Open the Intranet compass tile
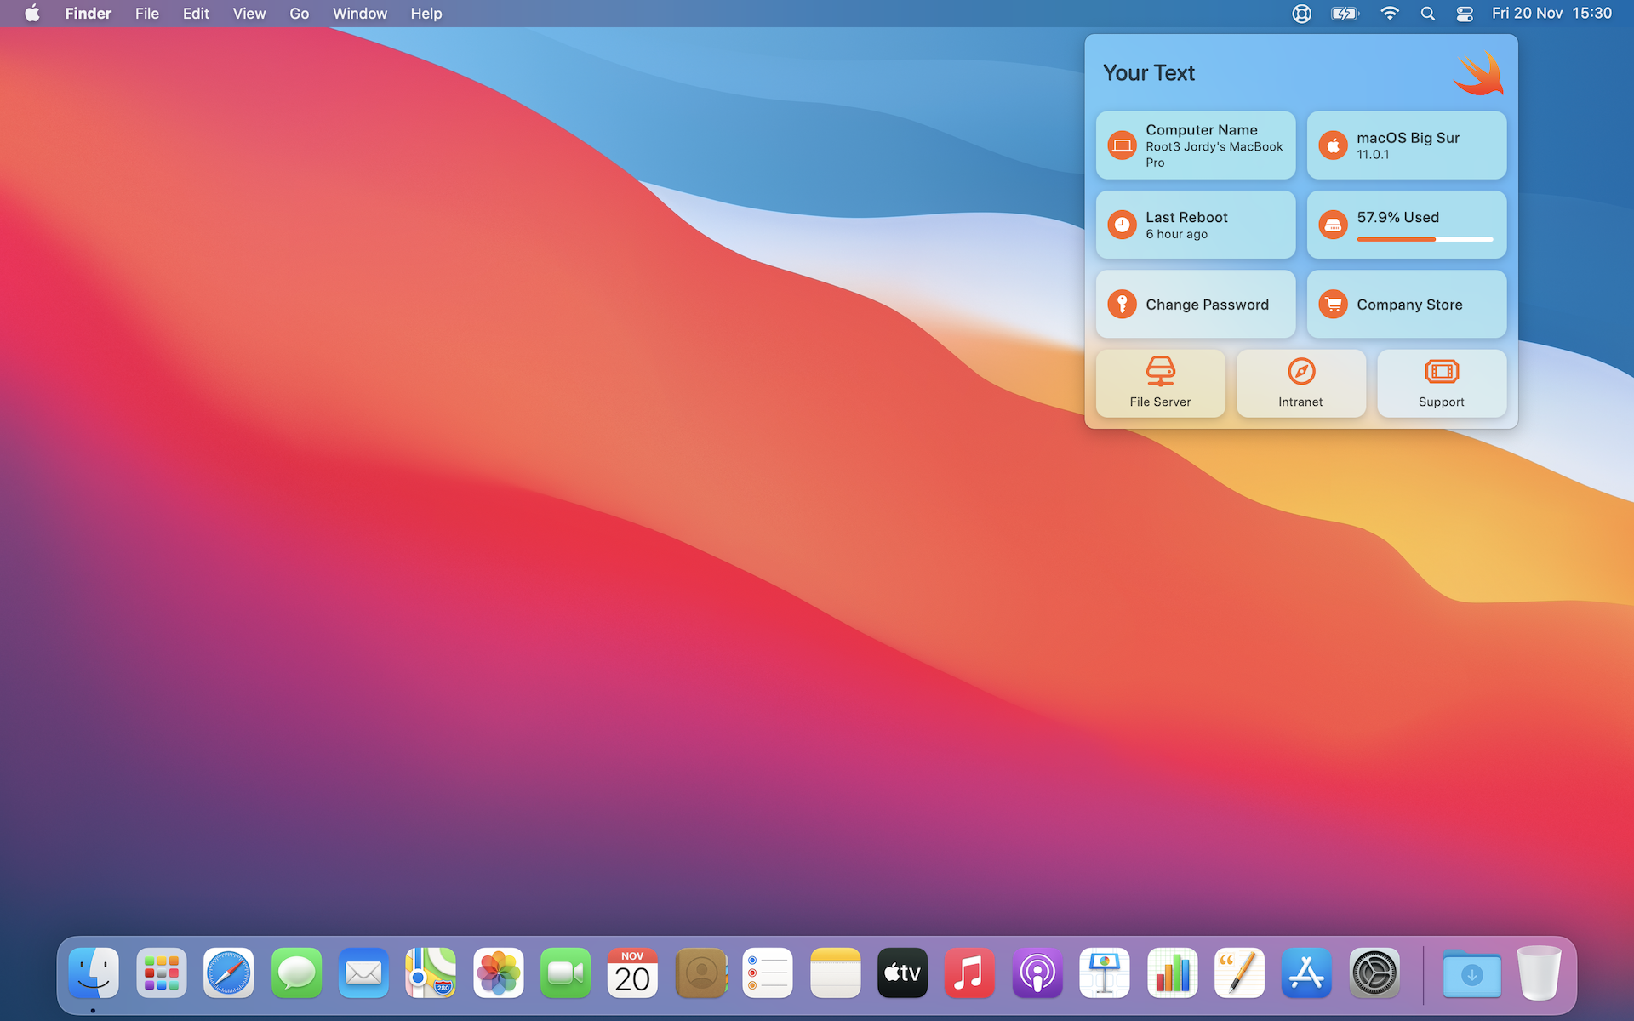 (1300, 383)
